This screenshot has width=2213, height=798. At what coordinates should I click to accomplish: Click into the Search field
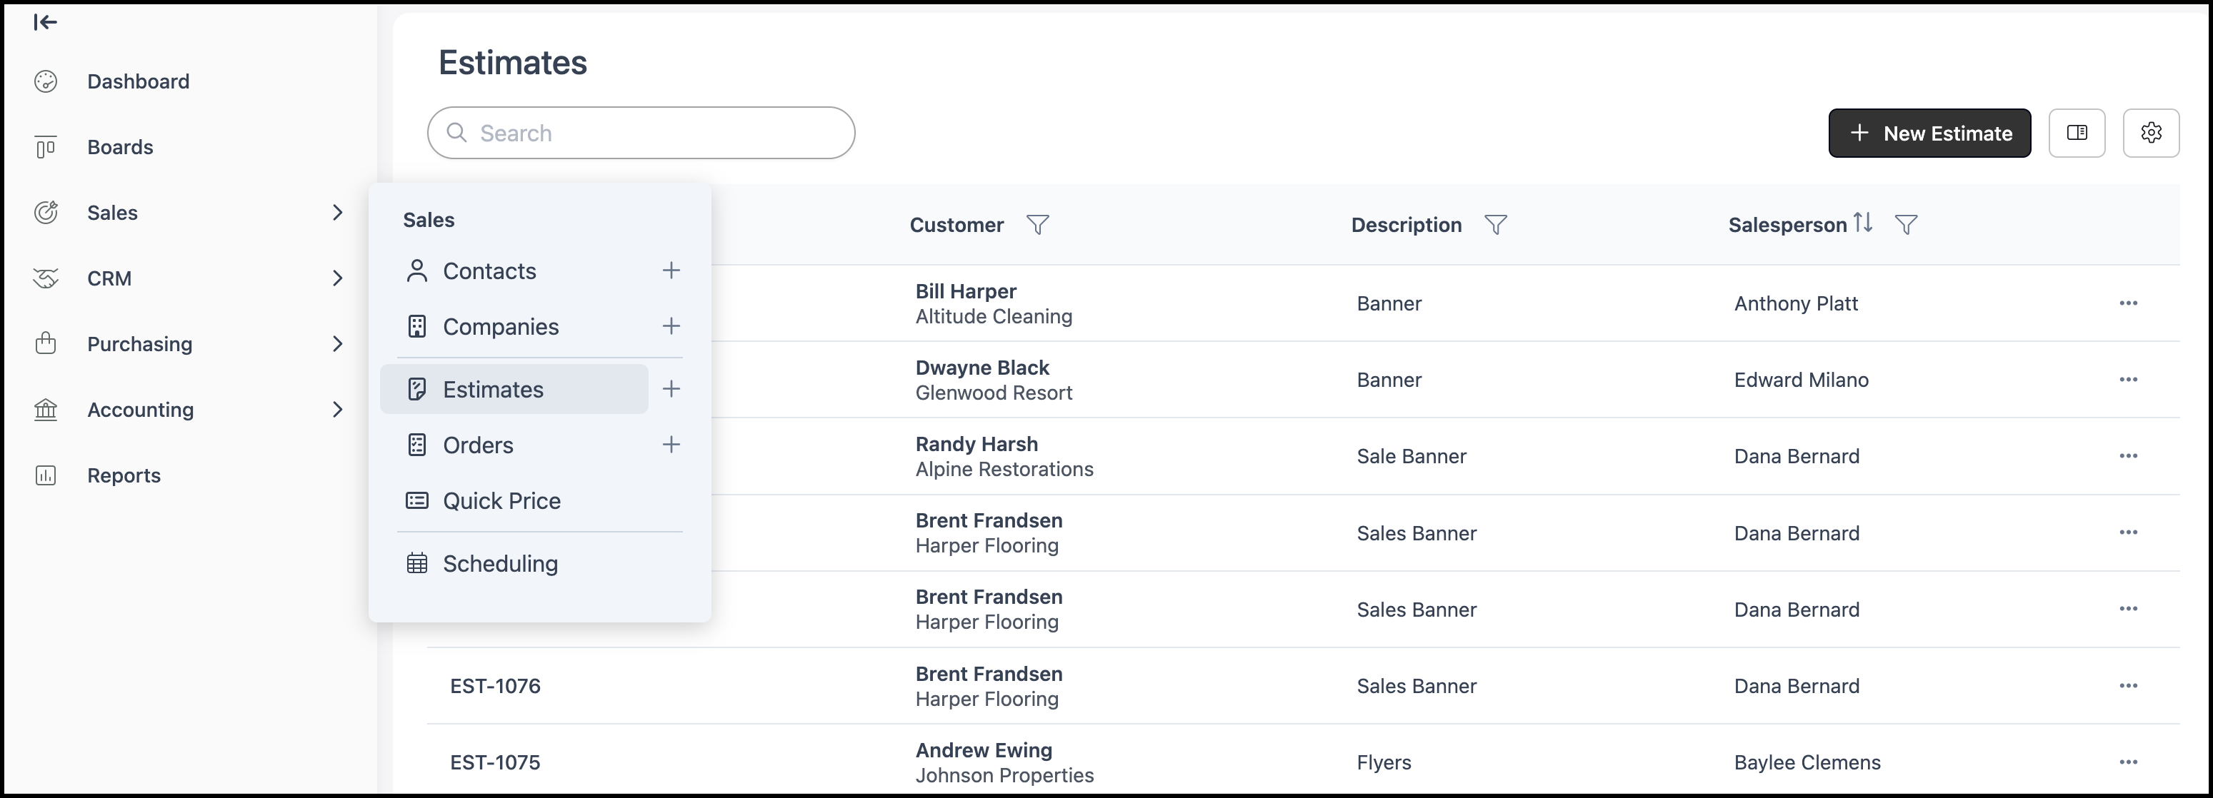coord(641,133)
